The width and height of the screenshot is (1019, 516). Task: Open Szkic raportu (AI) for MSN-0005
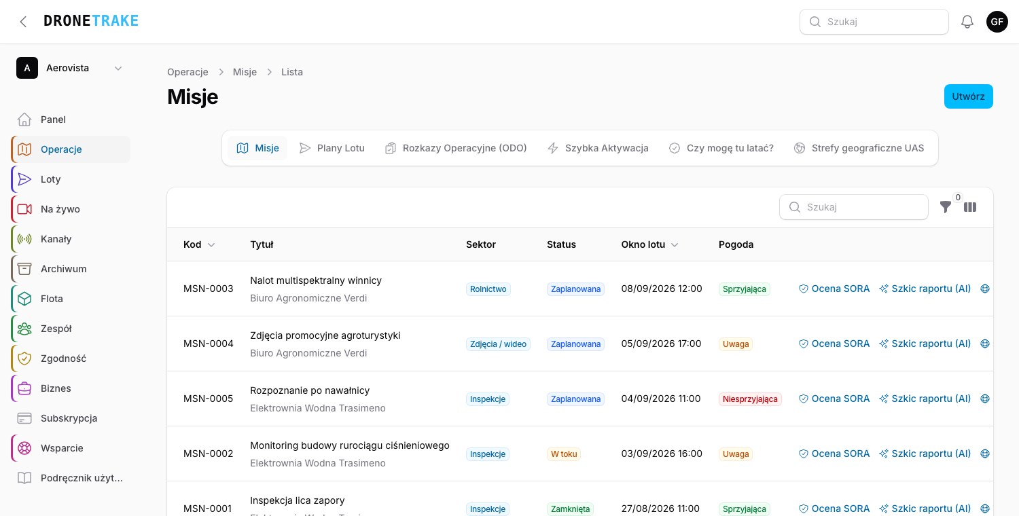pos(925,399)
